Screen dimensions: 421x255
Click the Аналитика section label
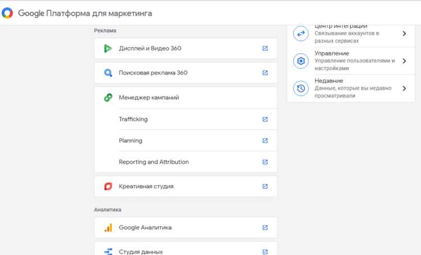107,210
